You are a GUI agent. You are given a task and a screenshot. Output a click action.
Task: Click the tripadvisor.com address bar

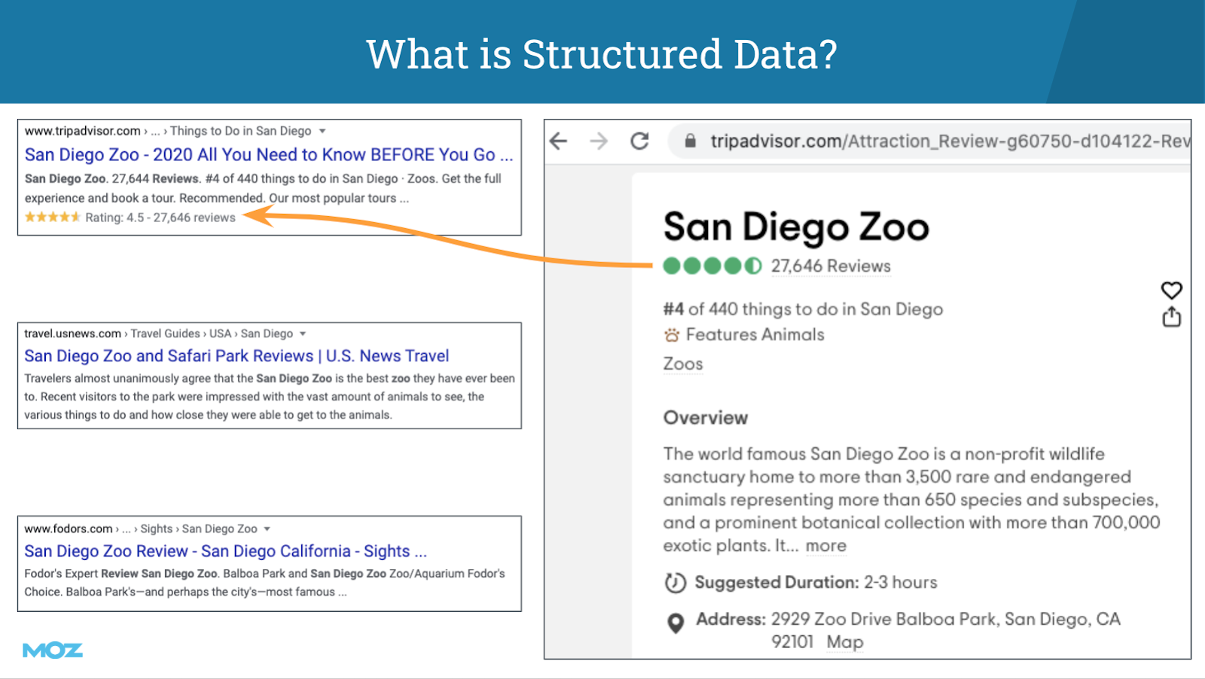pos(941,141)
